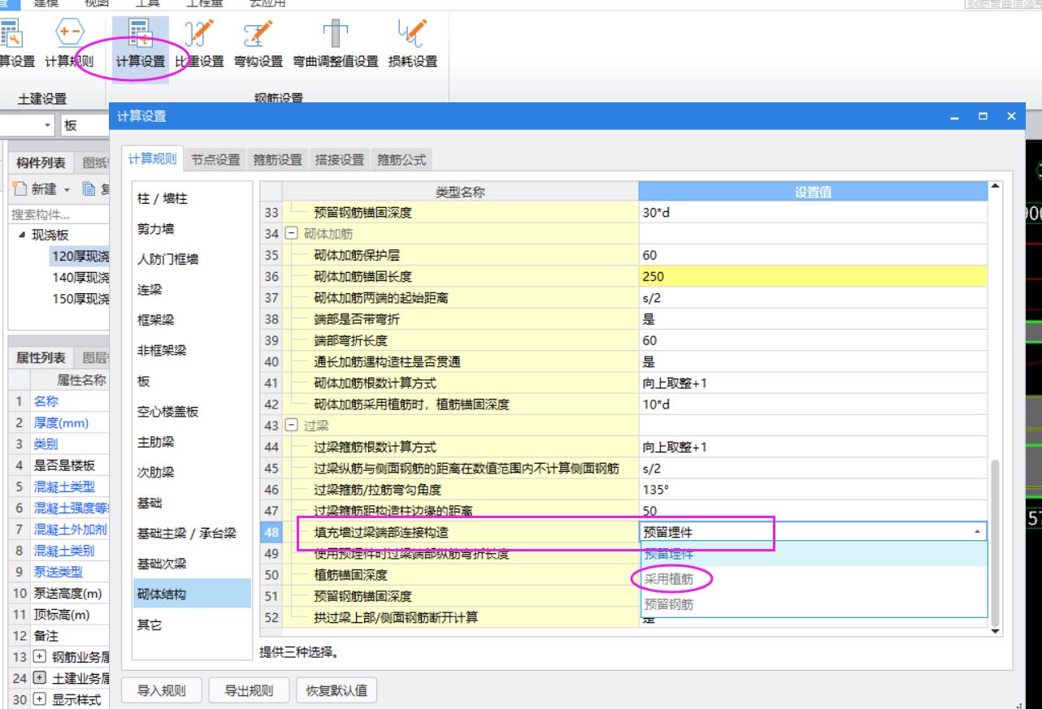Choose 采用植筋 from the dropdown list
The height and width of the screenshot is (709, 1042).
point(814,579)
